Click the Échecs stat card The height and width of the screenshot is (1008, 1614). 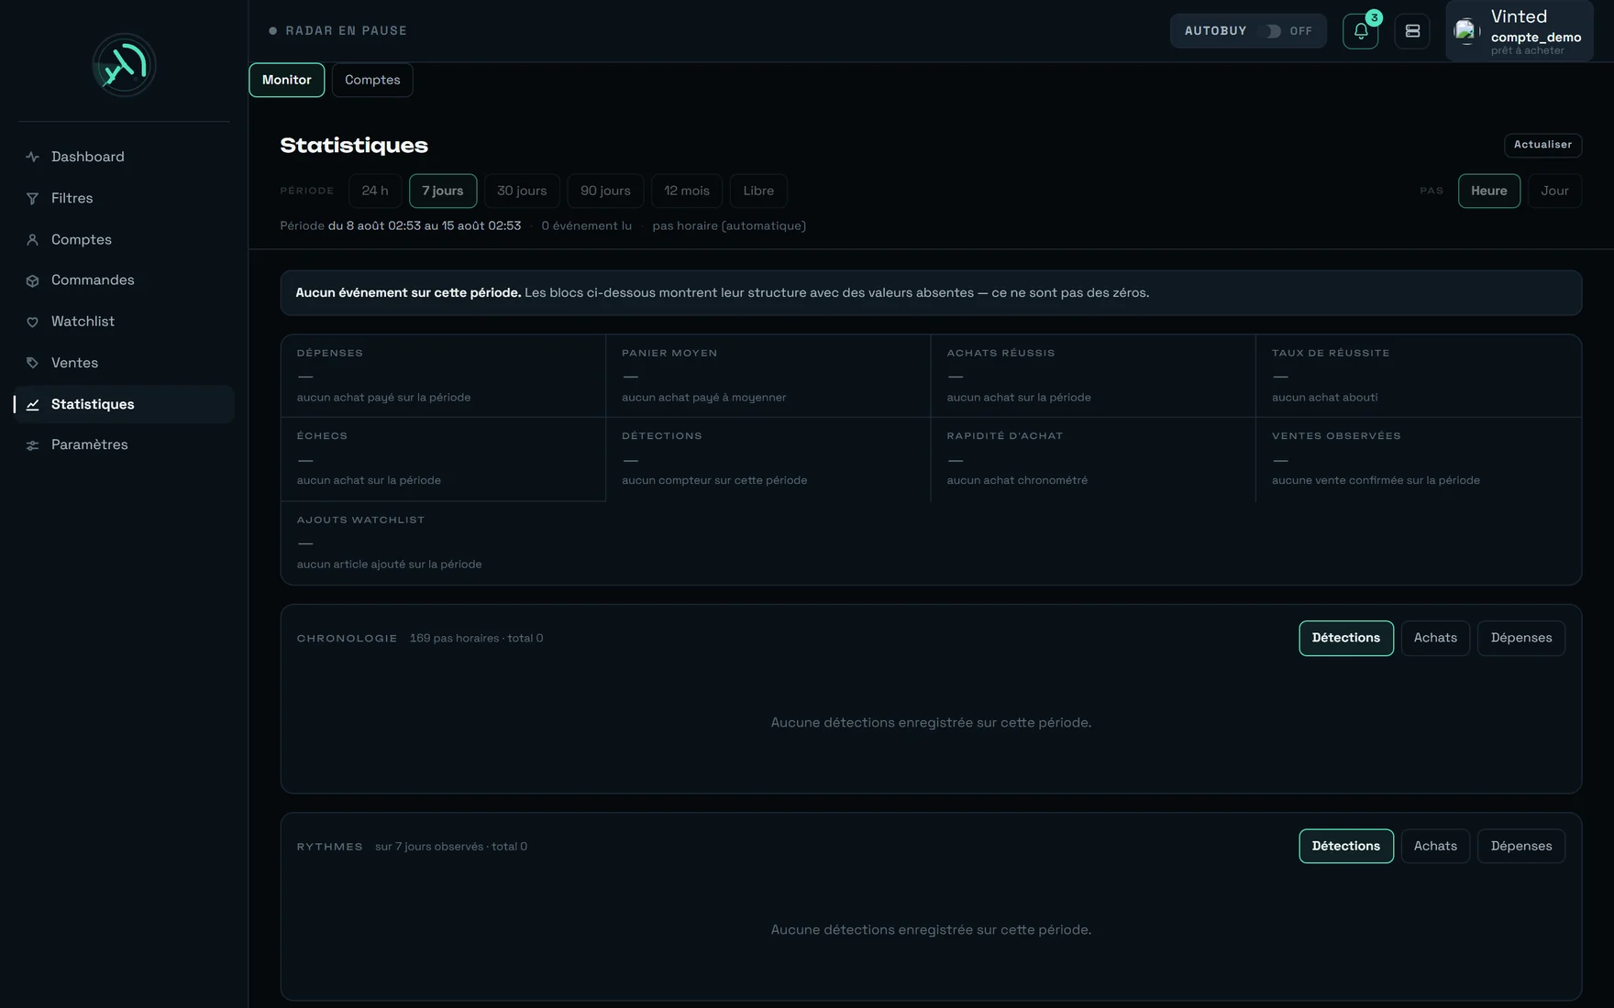click(x=443, y=459)
